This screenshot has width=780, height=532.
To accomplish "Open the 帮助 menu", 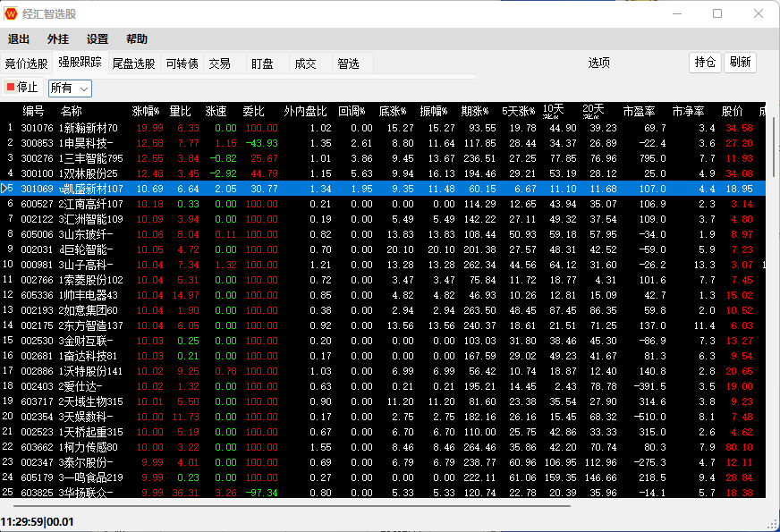I will (137, 38).
